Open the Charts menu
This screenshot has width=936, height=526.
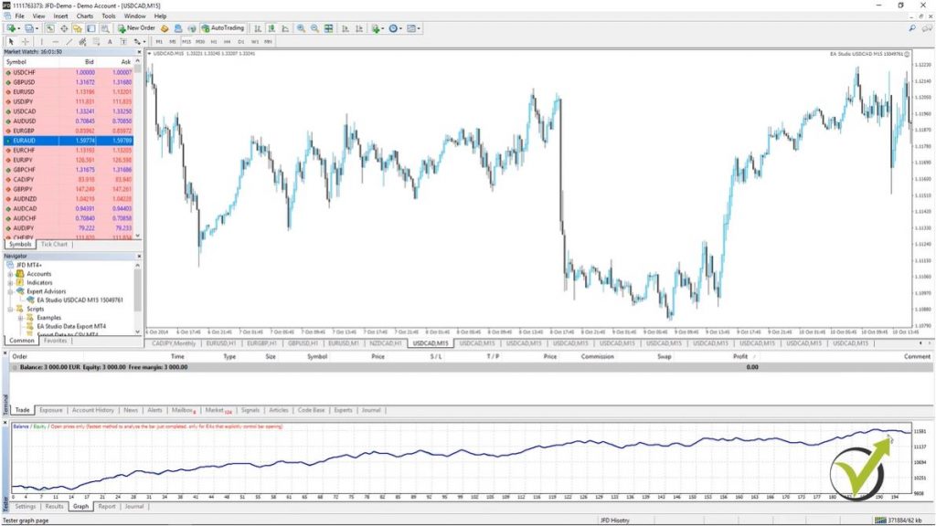coord(86,16)
